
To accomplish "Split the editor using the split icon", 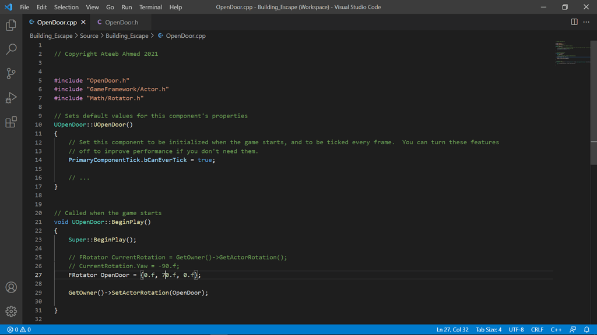I will (x=574, y=22).
